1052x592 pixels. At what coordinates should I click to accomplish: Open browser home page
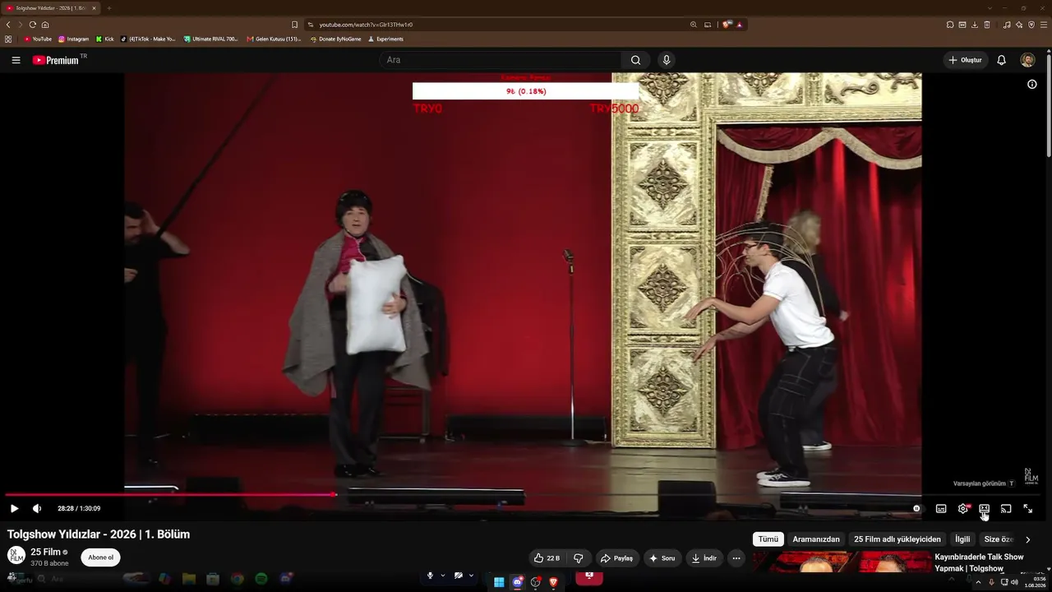[45, 25]
